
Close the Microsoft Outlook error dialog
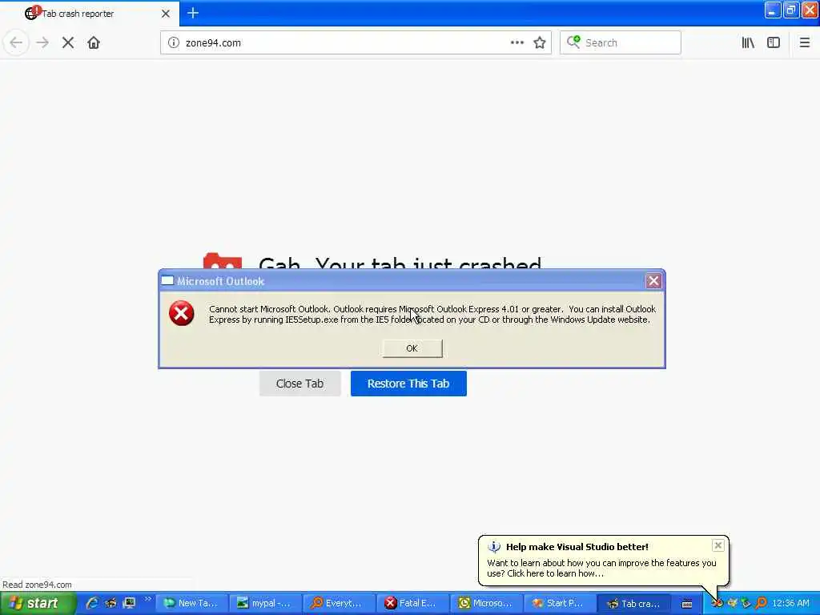pos(653,281)
